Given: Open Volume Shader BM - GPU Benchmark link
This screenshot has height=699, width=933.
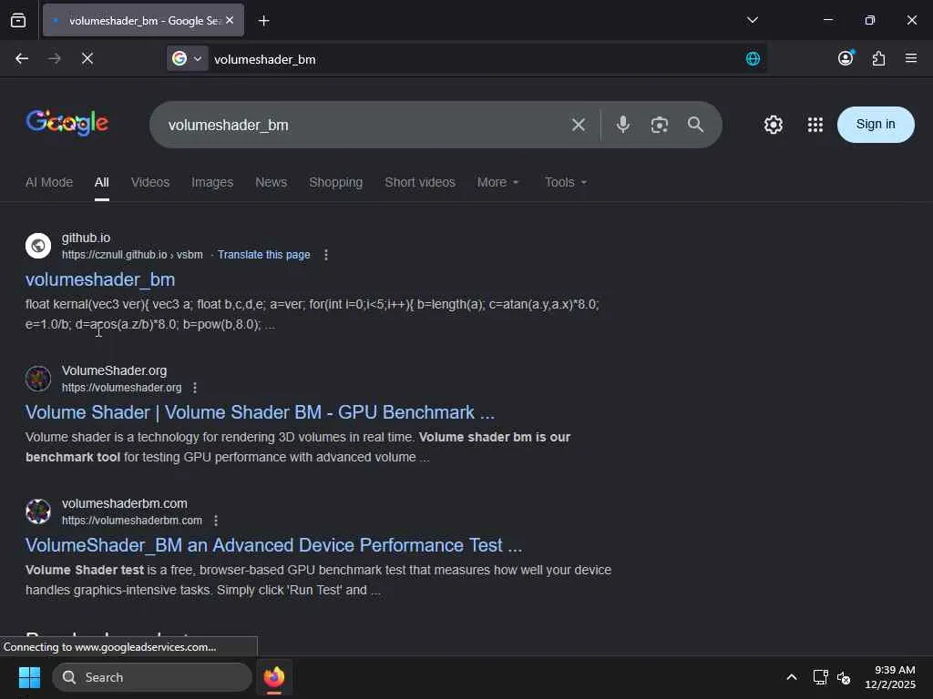Looking at the screenshot, I should click(260, 412).
